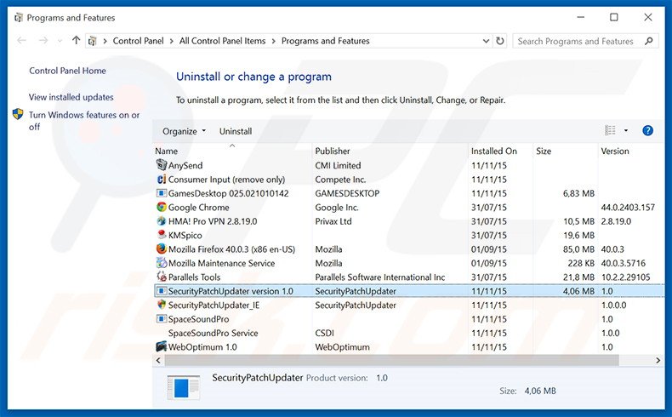Click the Windows features shield icon
This screenshot has height=417, width=672.
pyautogui.click(x=18, y=114)
